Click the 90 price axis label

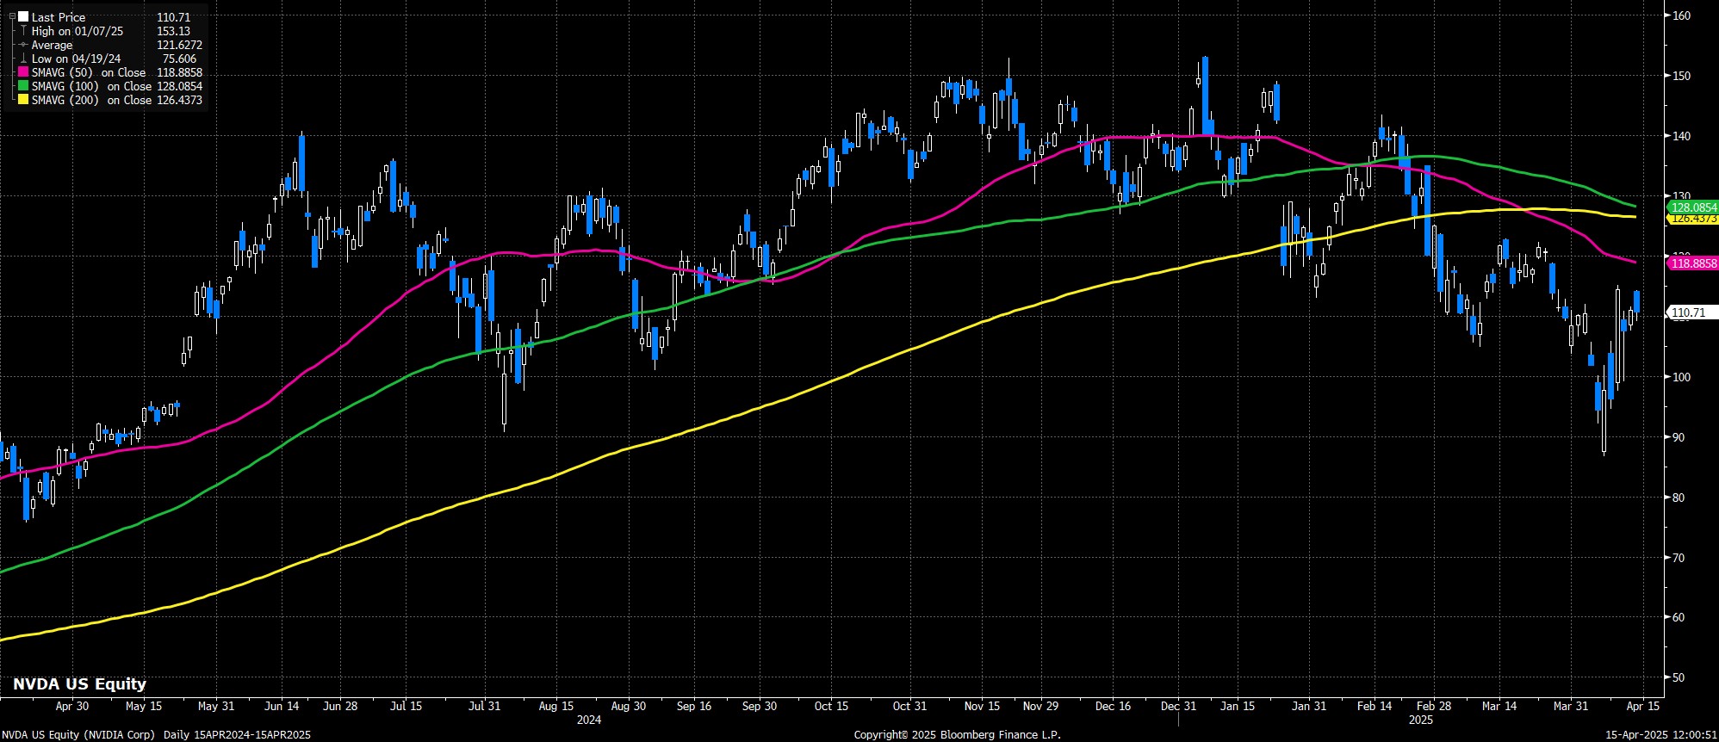(x=1679, y=437)
